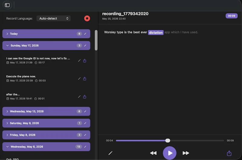Screen dimensions: 242x160
Task: Edit the Sunday, May 17, 2026 group with its pencil icon
Action: click(x=85, y=45)
